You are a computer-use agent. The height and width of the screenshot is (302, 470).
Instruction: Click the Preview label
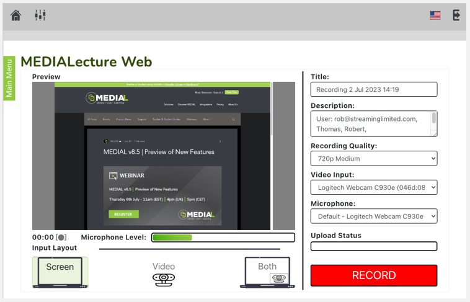(x=46, y=77)
